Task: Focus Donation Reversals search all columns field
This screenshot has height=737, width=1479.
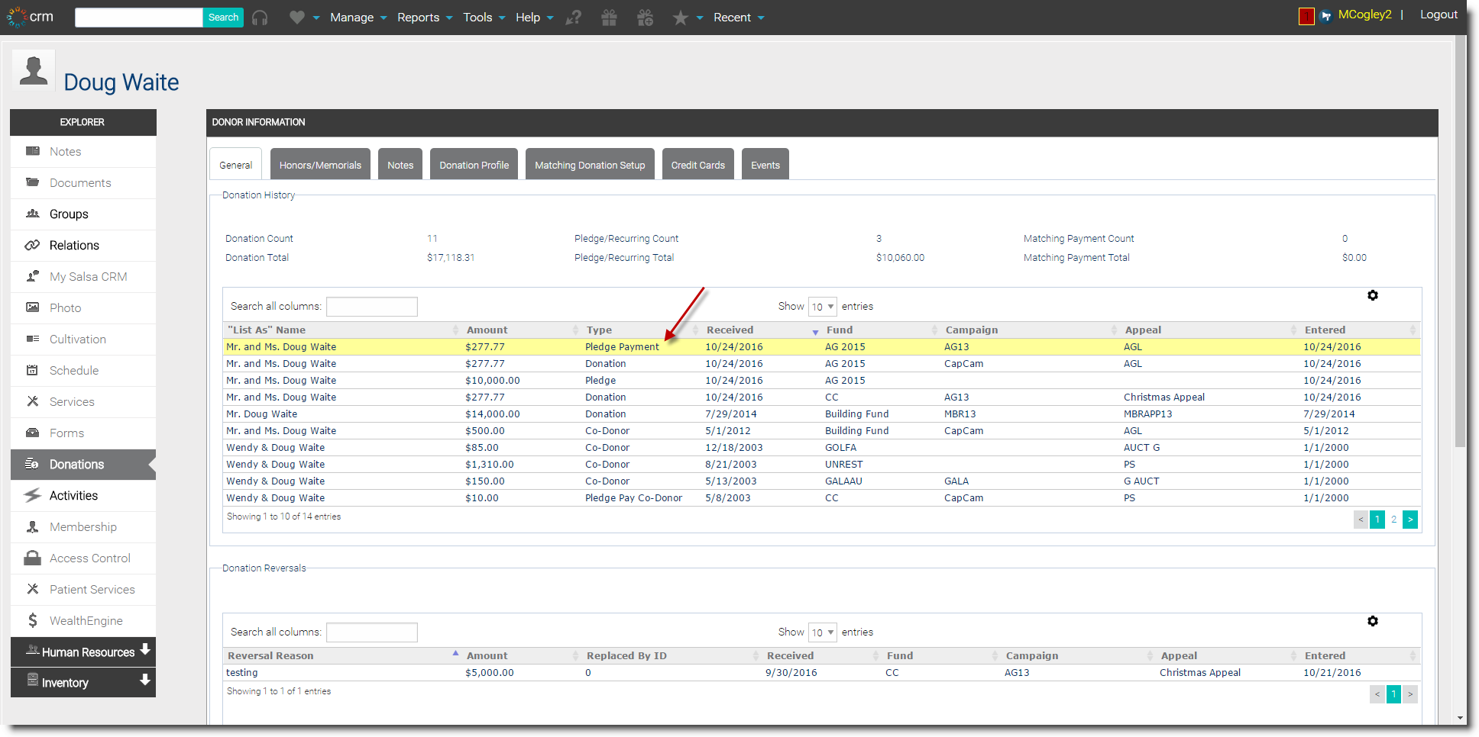Action: 372,632
